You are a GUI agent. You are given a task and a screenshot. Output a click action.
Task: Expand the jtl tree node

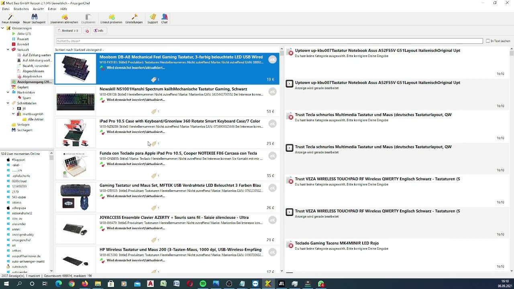(x=13, y=108)
